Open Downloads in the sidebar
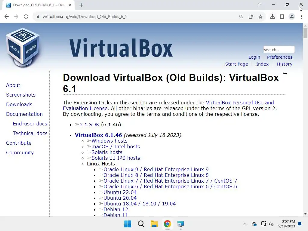The height and width of the screenshot is (231, 308). (19, 104)
